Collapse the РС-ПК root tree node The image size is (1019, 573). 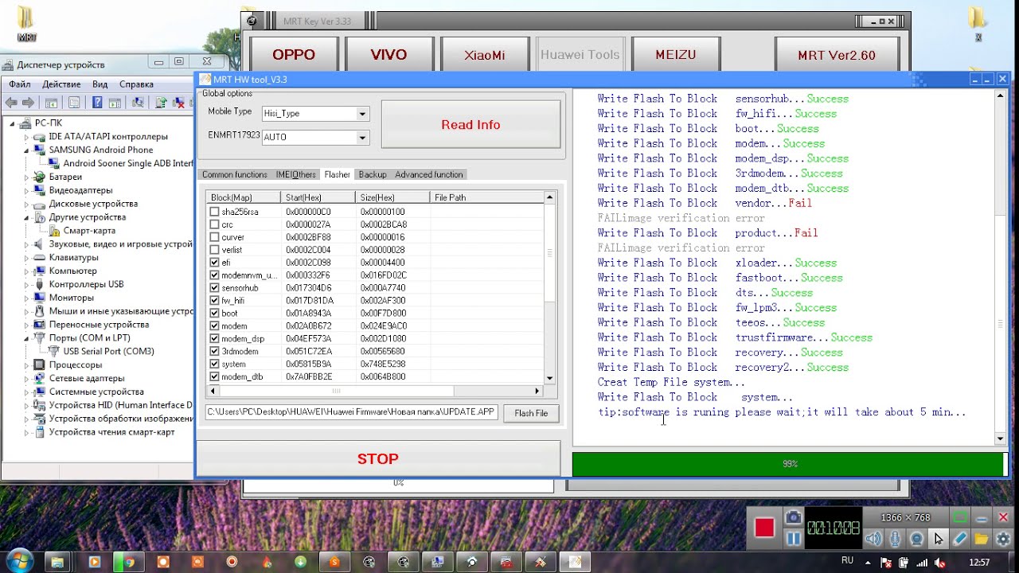point(14,123)
